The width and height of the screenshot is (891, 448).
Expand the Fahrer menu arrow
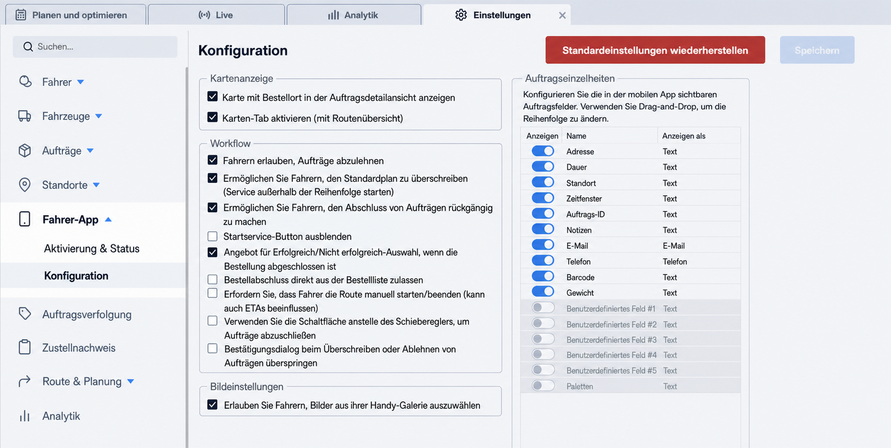click(x=81, y=82)
